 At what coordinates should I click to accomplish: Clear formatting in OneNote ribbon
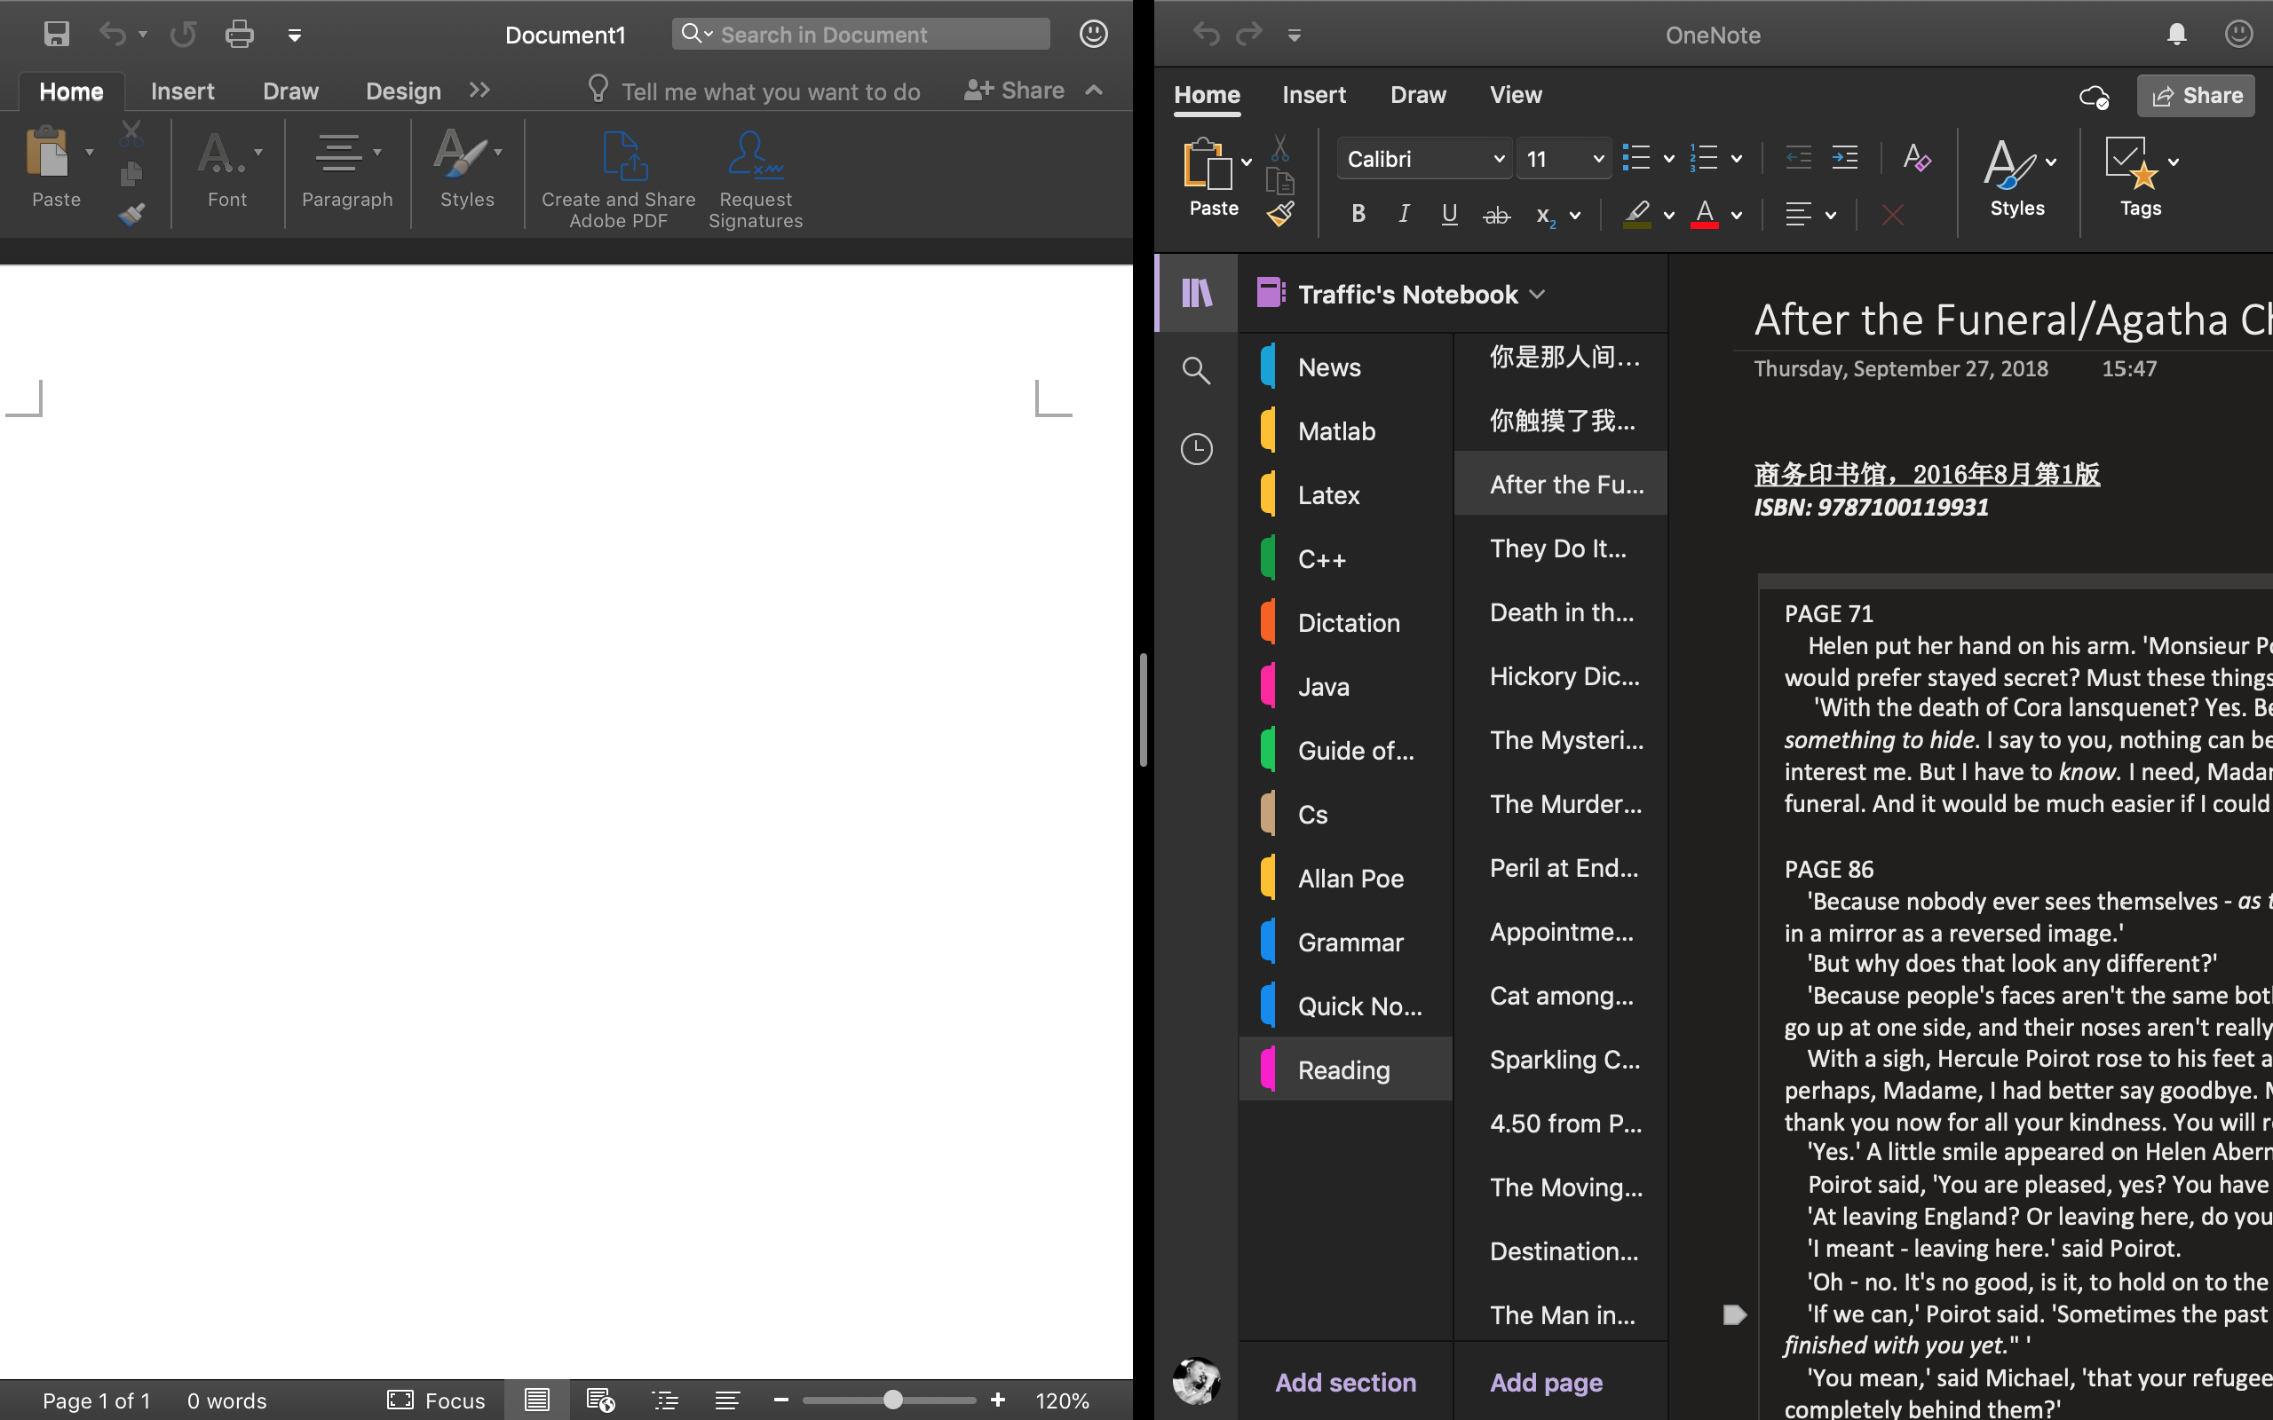[1916, 158]
